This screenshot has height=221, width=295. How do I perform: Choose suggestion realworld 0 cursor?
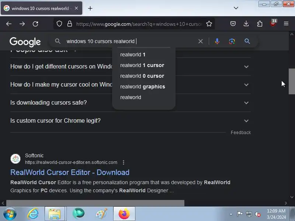tap(142, 76)
